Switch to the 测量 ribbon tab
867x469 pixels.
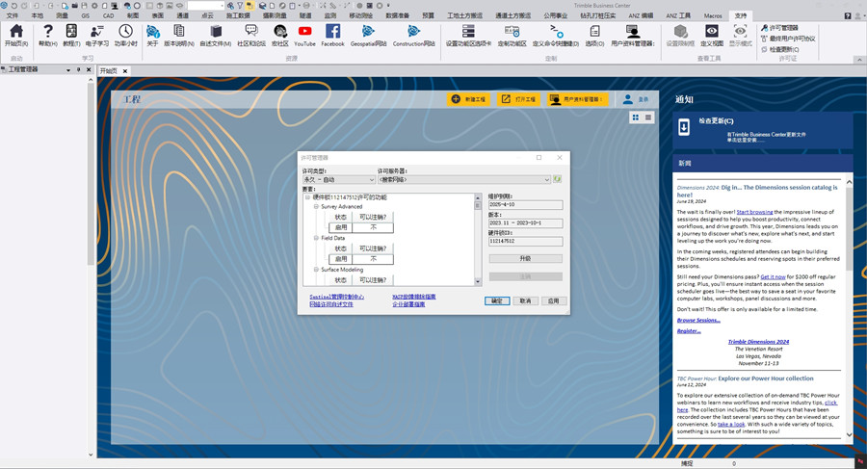[x=62, y=15]
